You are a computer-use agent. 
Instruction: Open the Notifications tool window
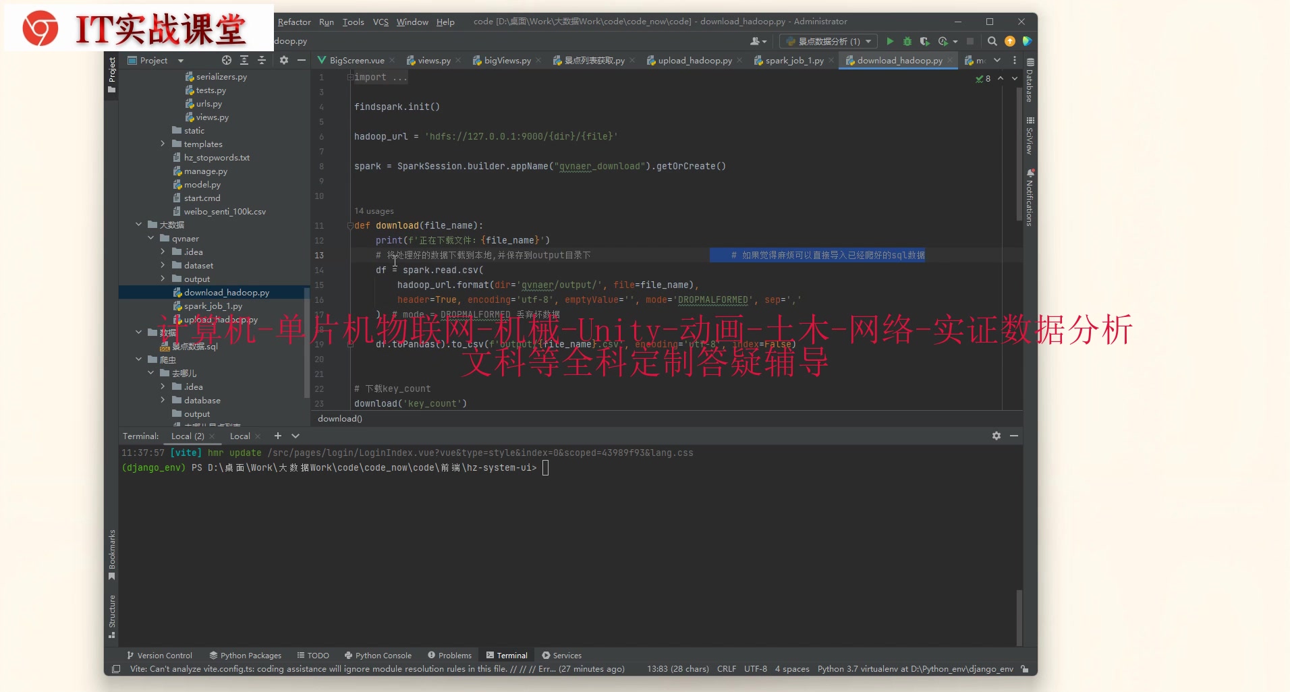pyautogui.click(x=1030, y=197)
